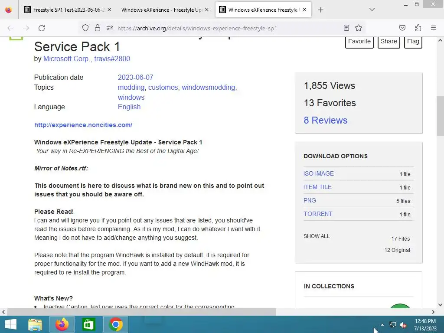List all tabs using the chevron dropdown

(372, 10)
